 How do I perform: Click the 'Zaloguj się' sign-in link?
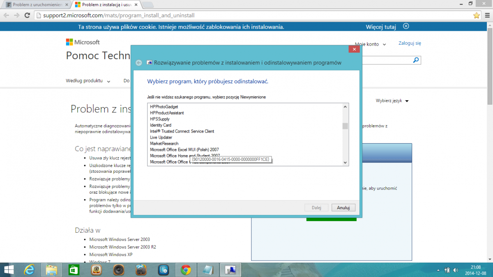(410, 43)
